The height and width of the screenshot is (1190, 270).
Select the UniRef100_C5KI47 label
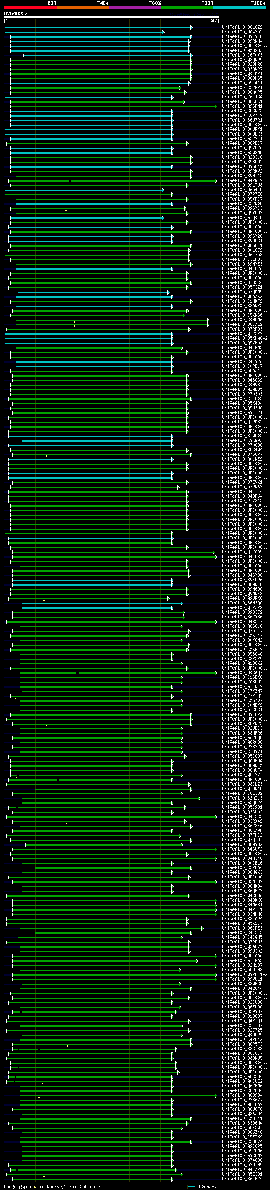pyautogui.click(x=242, y=635)
